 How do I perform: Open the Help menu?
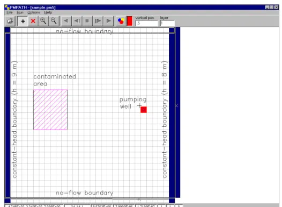pyautogui.click(x=48, y=12)
